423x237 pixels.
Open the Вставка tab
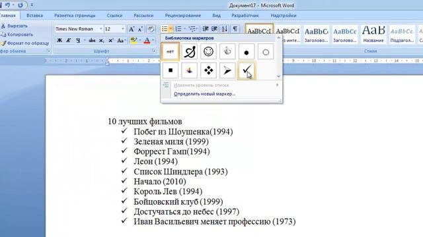[34, 16]
